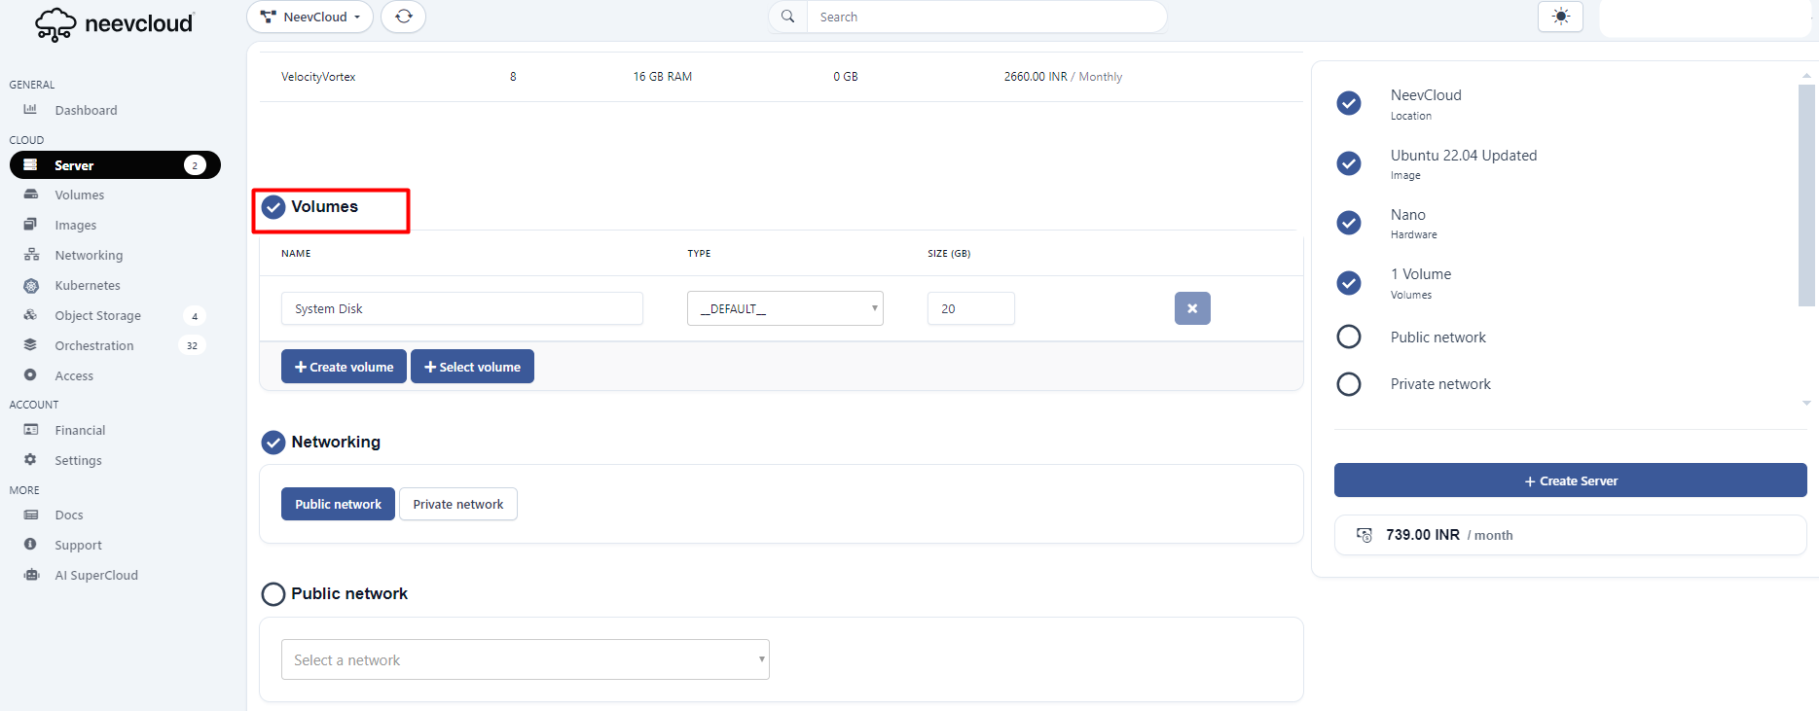This screenshot has width=1819, height=711.
Task: Open the Select a network dropdown
Action: coord(525,659)
